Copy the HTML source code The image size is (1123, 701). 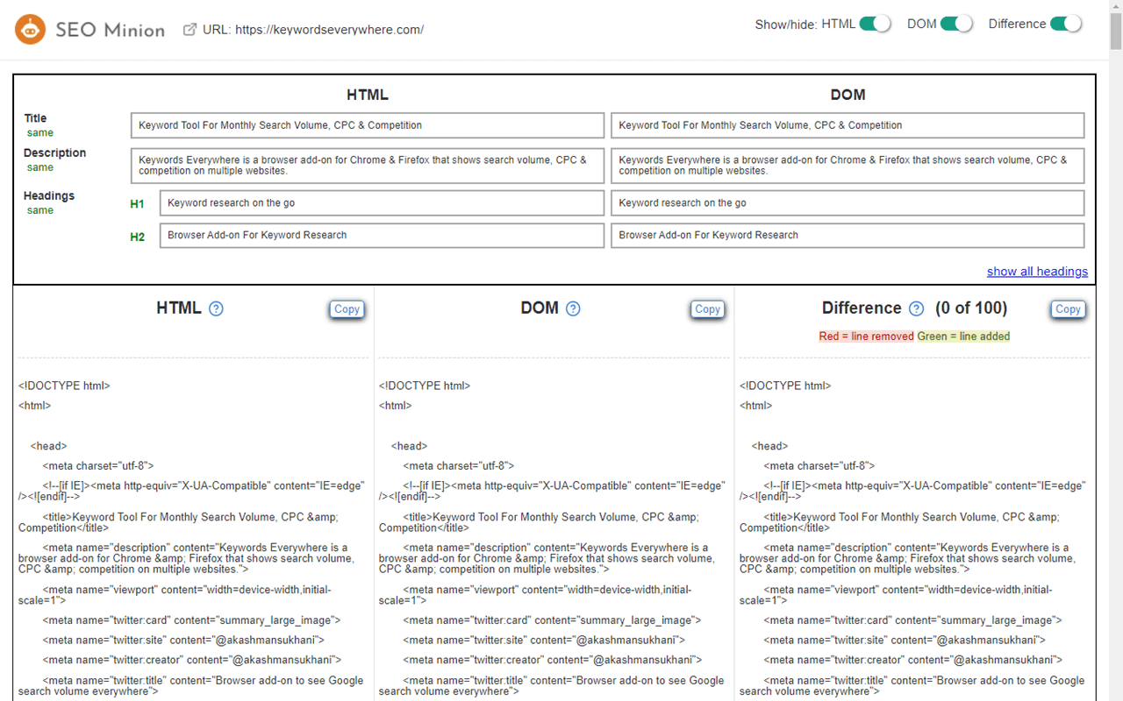[x=347, y=308]
